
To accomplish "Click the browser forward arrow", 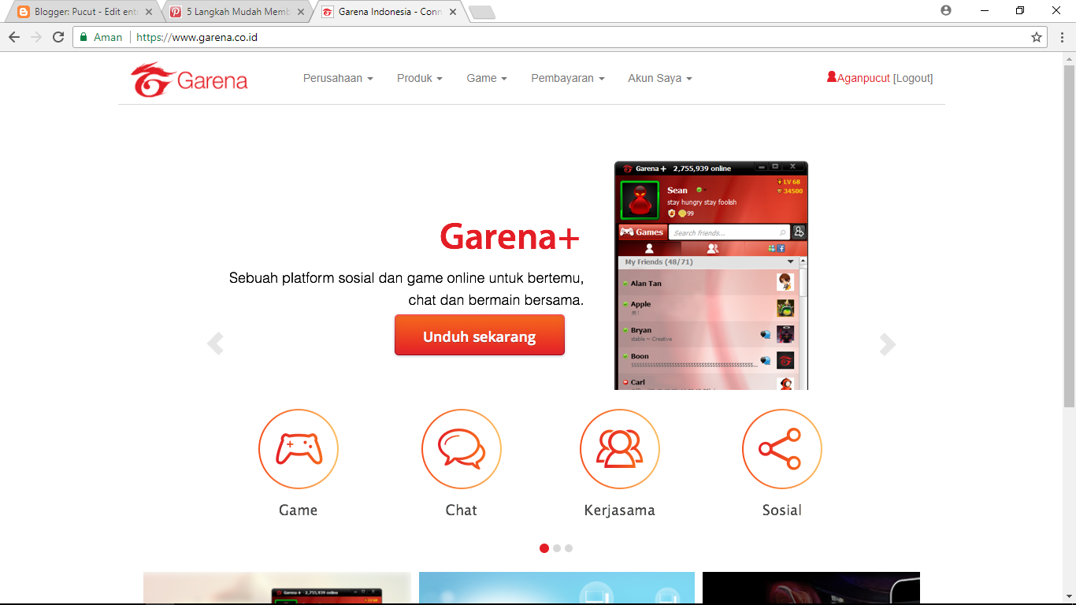I will pos(36,37).
